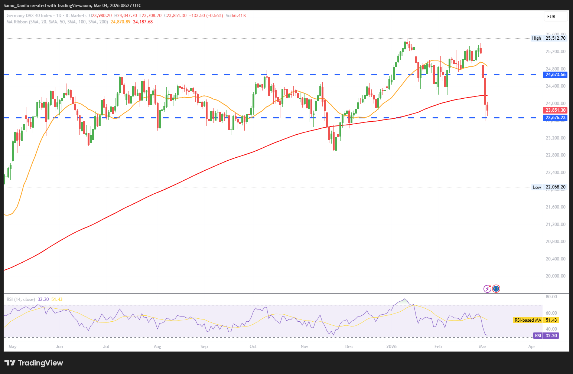The image size is (573, 374).
Task: Click the orange 24,870.89 SMA value
Action: tap(120, 22)
